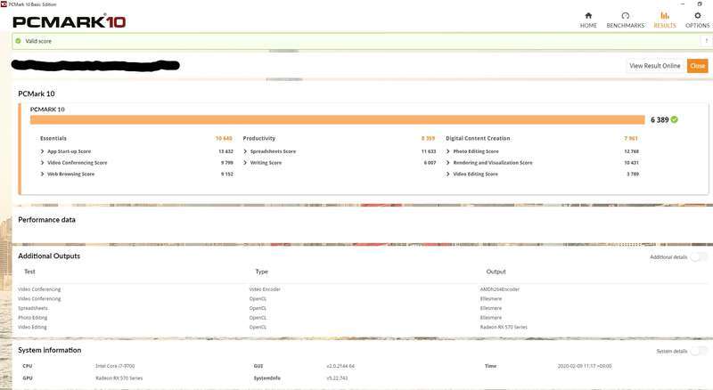Click the Digital Content Creation heading
Viewport: 713px width, 390px height.
tap(478, 138)
